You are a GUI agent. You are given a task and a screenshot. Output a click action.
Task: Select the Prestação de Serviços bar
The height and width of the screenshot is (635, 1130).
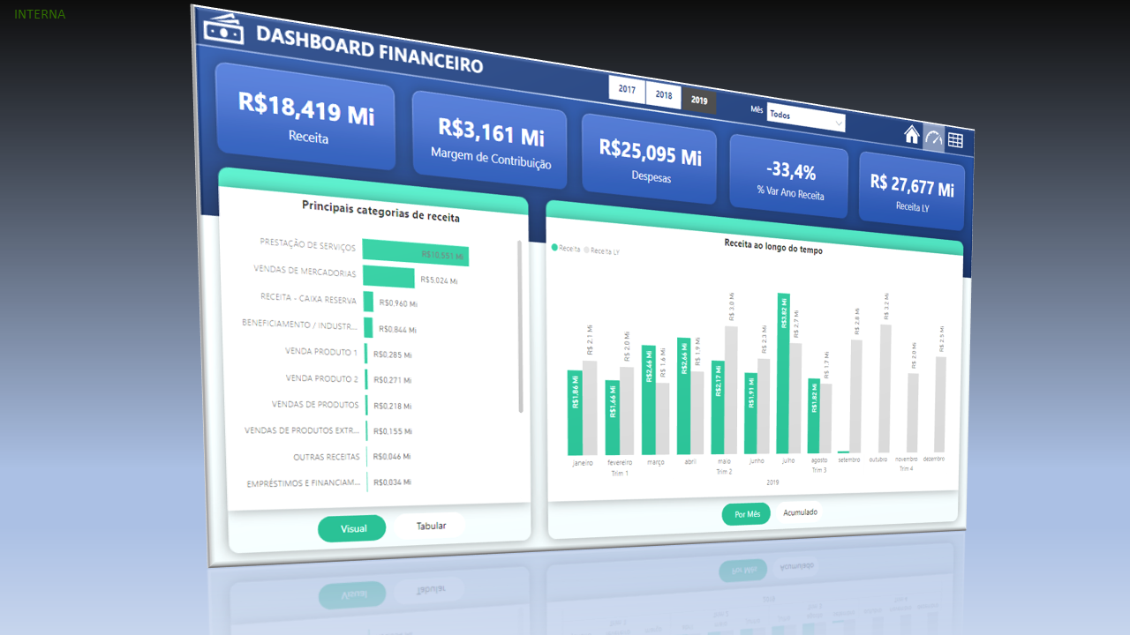click(415, 253)
